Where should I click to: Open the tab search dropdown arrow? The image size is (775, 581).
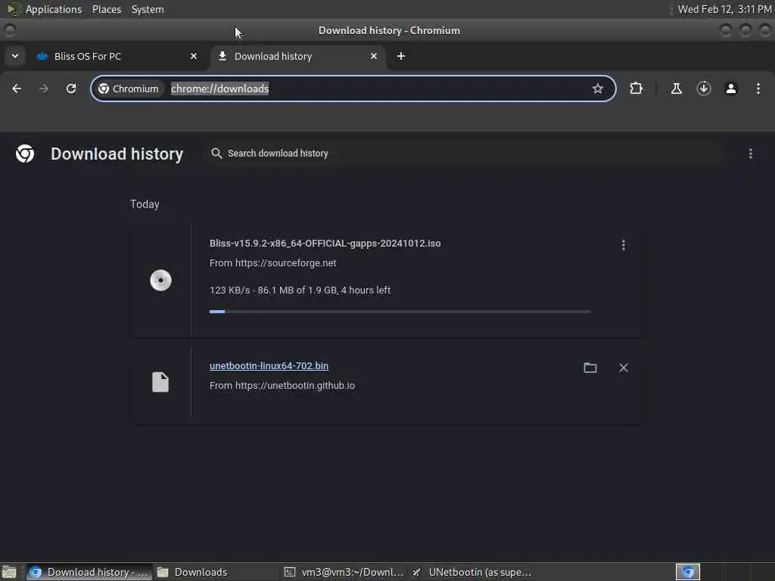pos(15,56)
